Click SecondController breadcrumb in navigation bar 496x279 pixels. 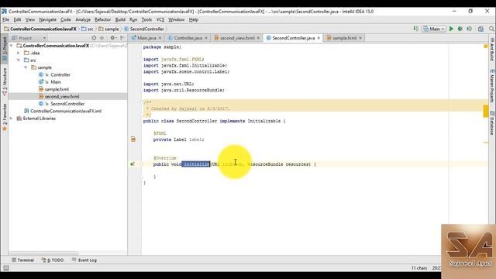click(x=144, y=29)
